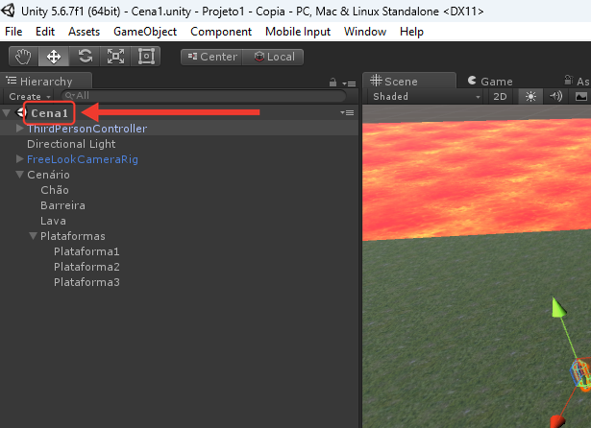Open the Window menu

tap(365, 32)
